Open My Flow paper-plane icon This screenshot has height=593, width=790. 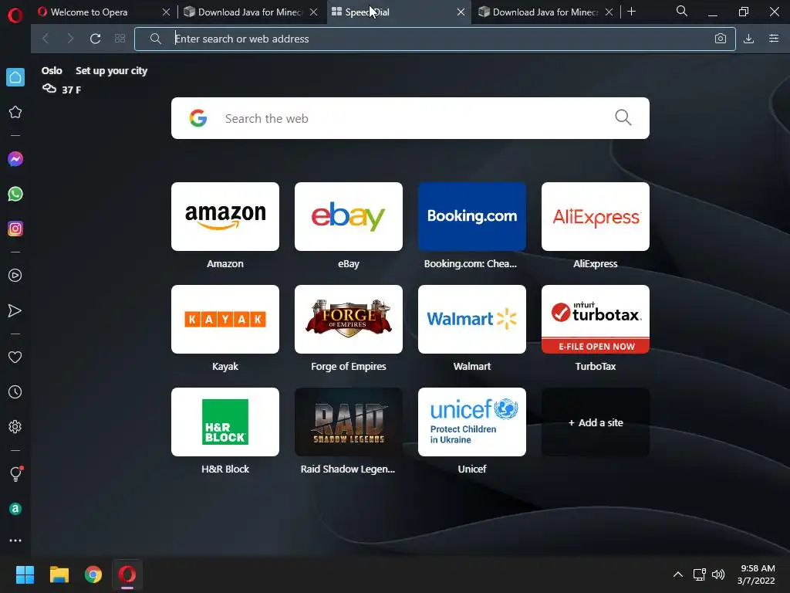point(15,310)
